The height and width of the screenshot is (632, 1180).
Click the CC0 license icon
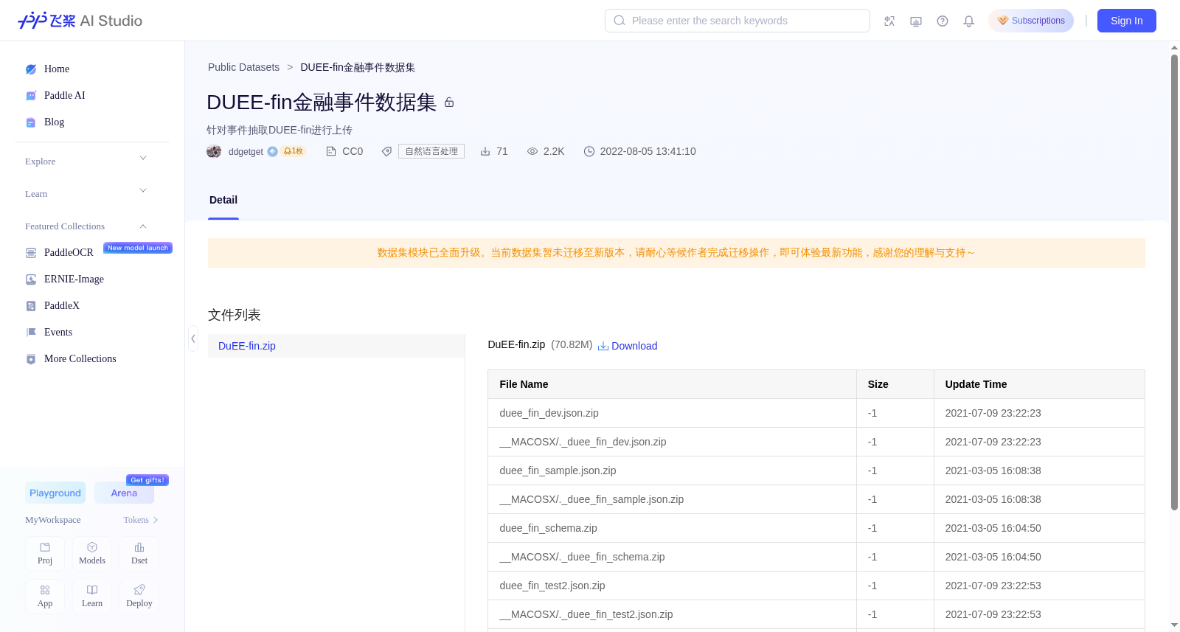click(x=331, y=151)
